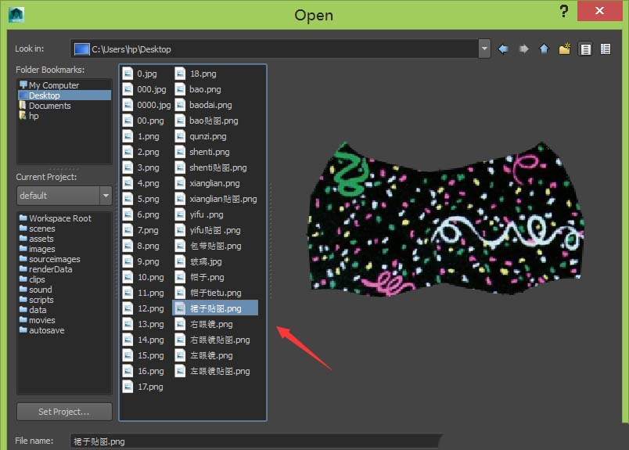This screenshot has width=629, height=450.
Task: Select file 包带贴图.png
Action: (x=208, y=246)
